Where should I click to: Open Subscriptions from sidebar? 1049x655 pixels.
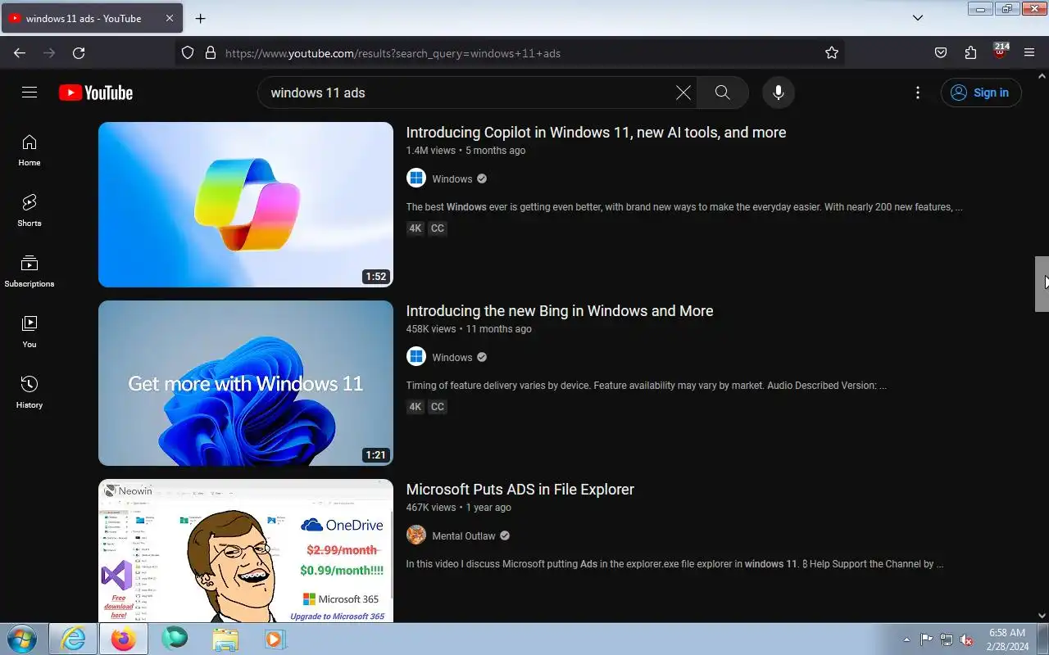pos(30,272)
